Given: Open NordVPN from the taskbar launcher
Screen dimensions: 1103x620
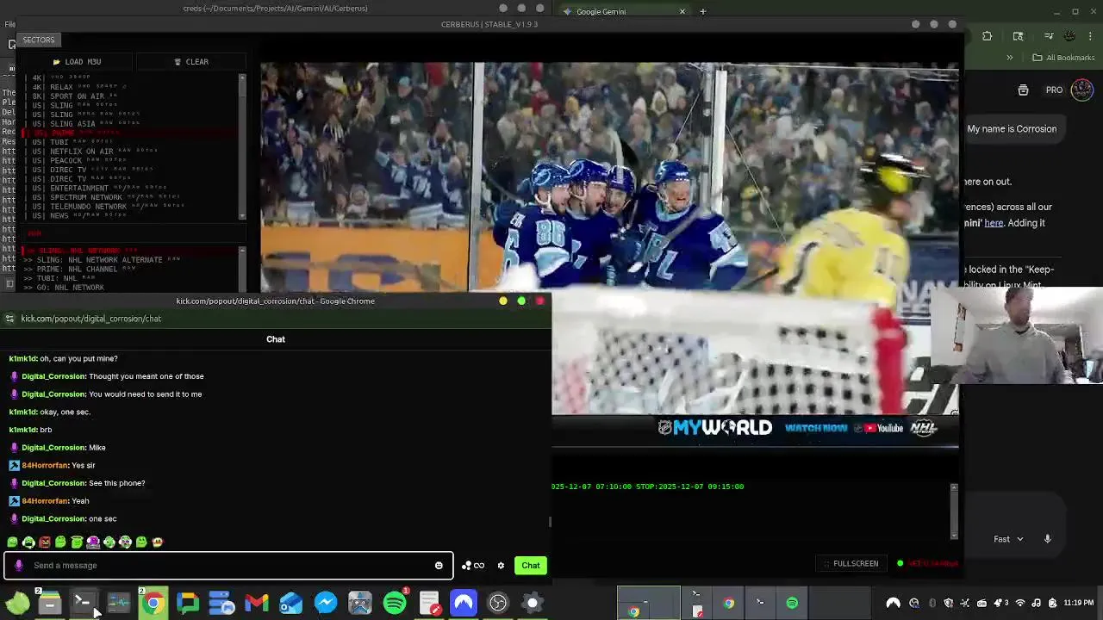Looking at the screenshot, I should pos(464,603).
